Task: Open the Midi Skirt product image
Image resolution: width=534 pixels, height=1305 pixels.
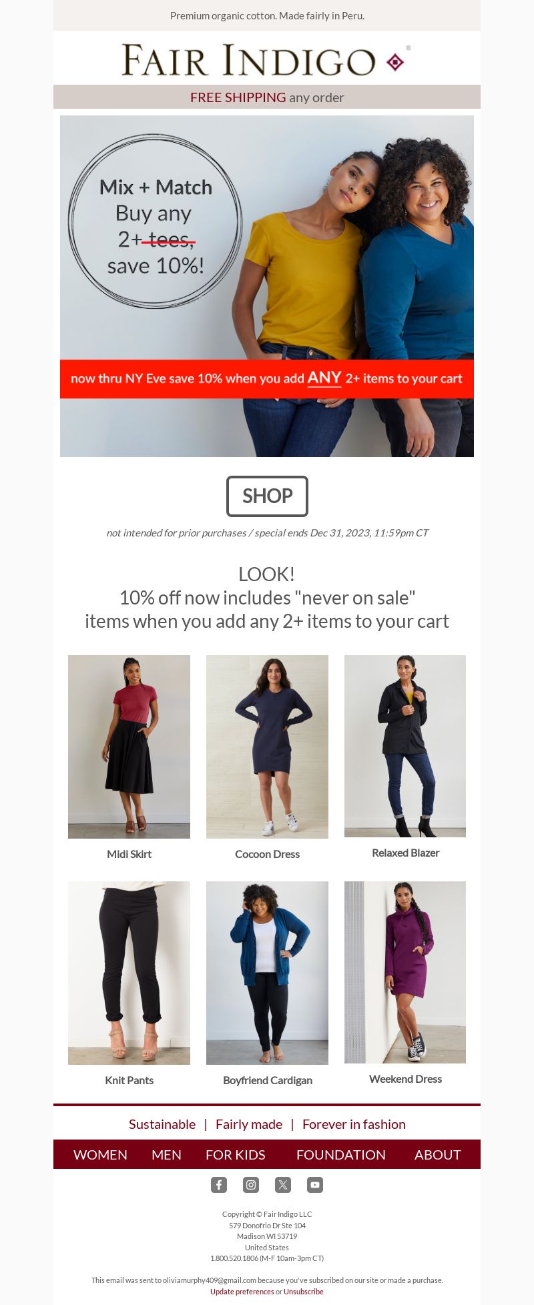Action: pos(129,747)
